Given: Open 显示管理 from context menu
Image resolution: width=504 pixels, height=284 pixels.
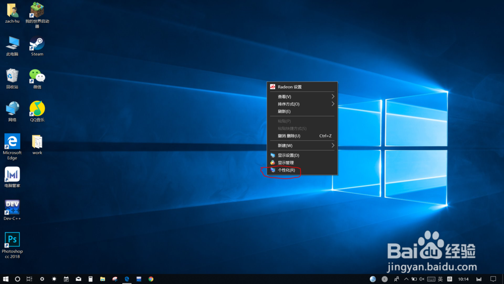Looking at the screenshot, I should (x=302, y=162).
